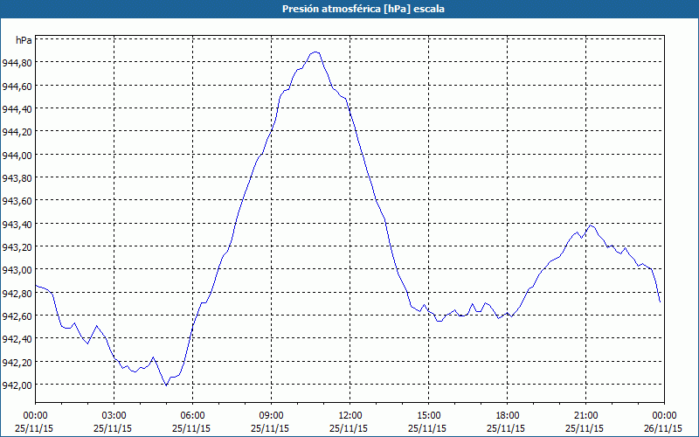Select the 942,80 y-axis value
Viewport: 699px width, 437px height.
pyautogui.click(x=17, y=293)
